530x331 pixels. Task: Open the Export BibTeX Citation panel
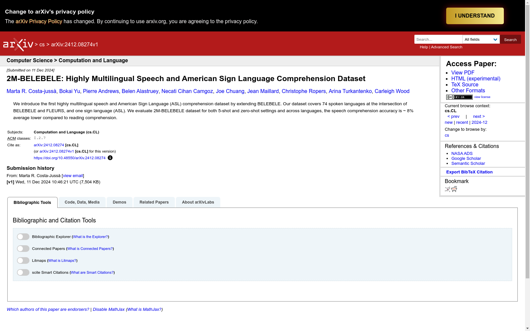click(x=469, y=172)
